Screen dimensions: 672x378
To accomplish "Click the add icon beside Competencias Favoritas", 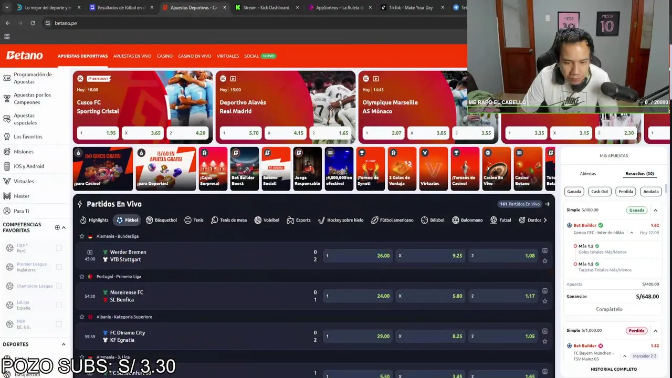I will tap(57, 227).
